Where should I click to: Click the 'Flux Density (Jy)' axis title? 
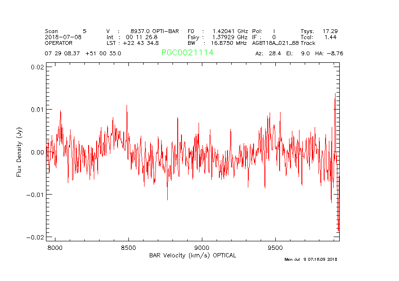19,152
